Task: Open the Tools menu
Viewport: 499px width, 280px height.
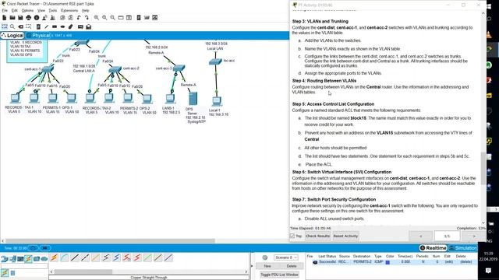Action: 53,10
